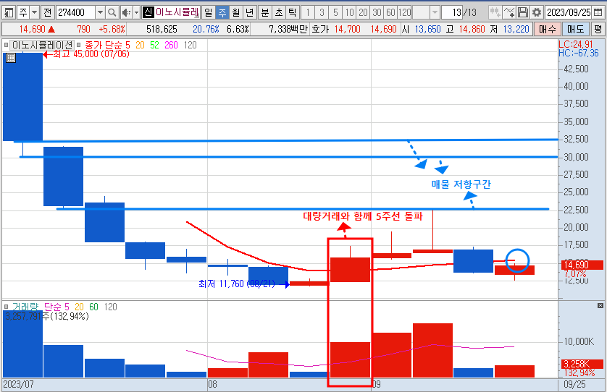The height and width of the screenshot is (392, 607).
Task: Choose interval 30 button
Action: pos(377,13)
